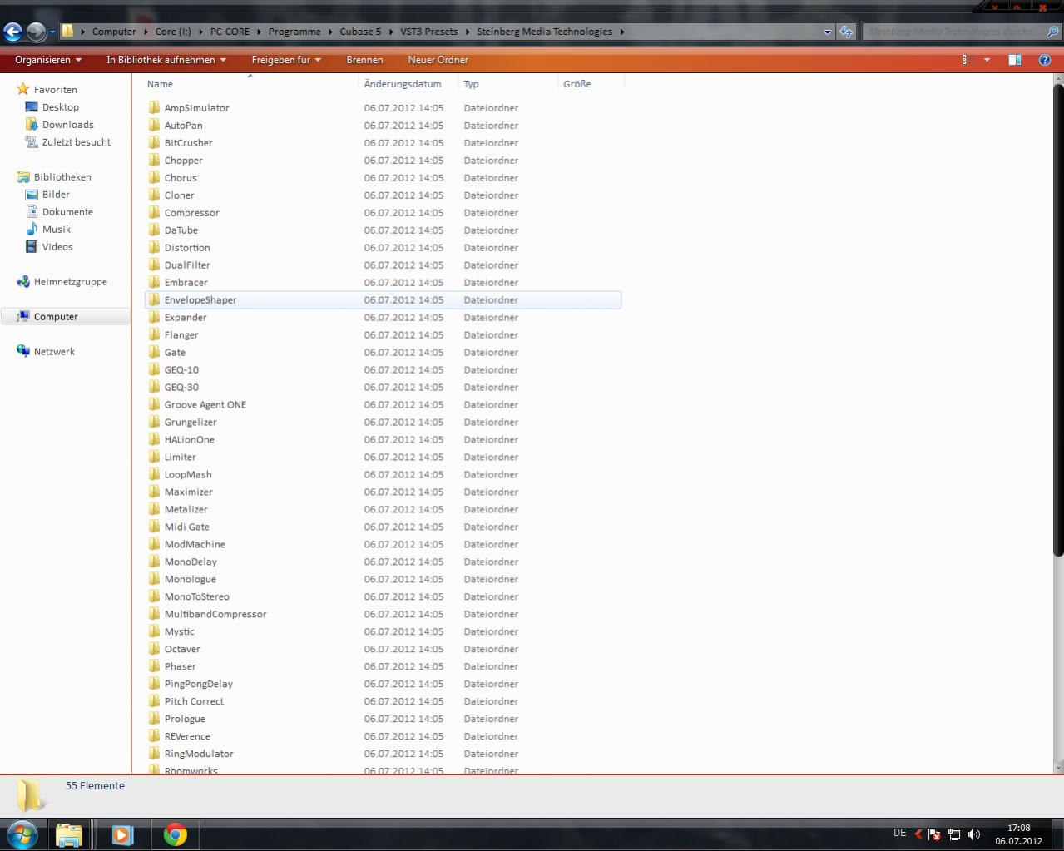The height and width of the screenshot is (851, 1064).
Task: Select VST3 Presets in the breadcrumb path
Action: click(428, 32)
